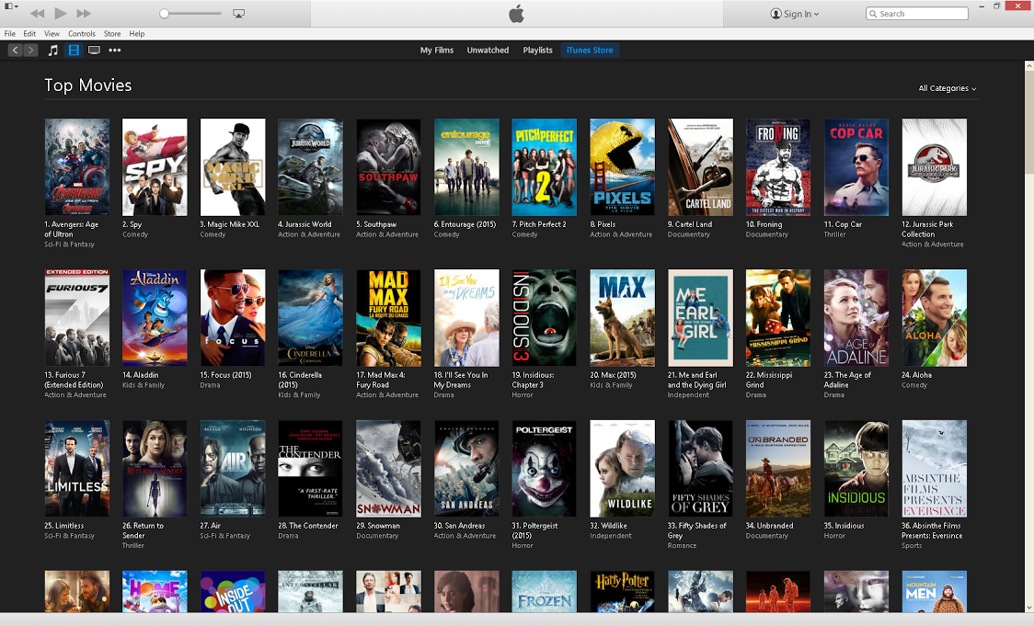The image size is (1034, 626).
Task: Open the Fifty Shades of Grey poster
Action: pos(700,469)
